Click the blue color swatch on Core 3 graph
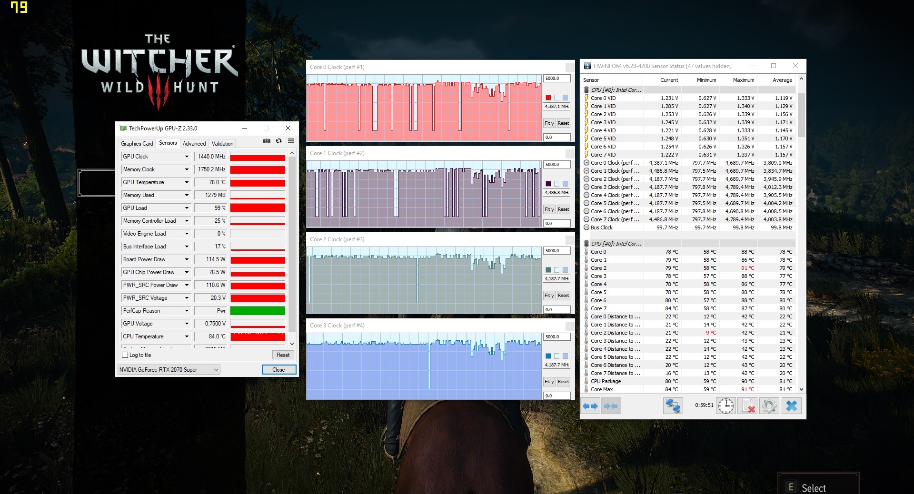Screen dimensions: 914x494 tap(548, 356)
